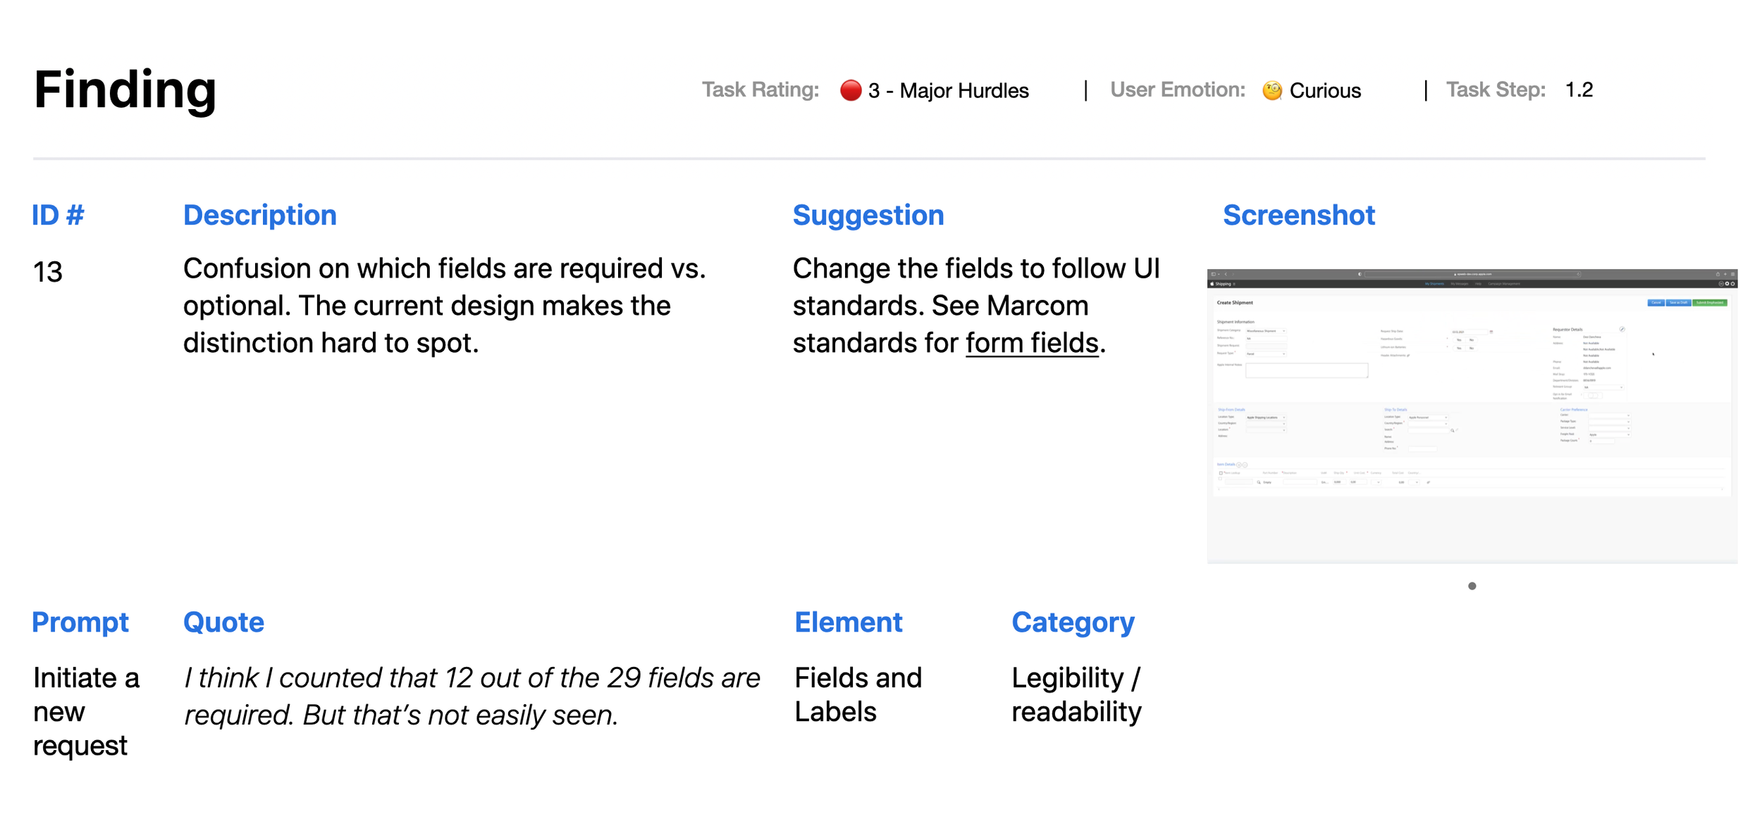Toggle the Opt-in for Email Notification switch

pos(1592,396)
